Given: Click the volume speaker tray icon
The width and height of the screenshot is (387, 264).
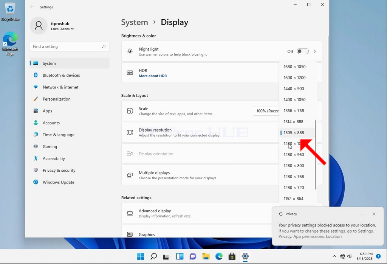Looking at the screenshot, I should pyautogui.click(x=350, y=256).
